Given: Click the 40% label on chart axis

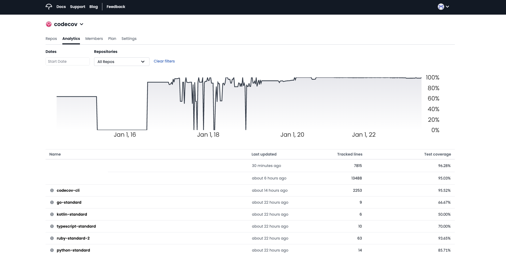Looking at the screenshot, I should (x=434, y=109).
